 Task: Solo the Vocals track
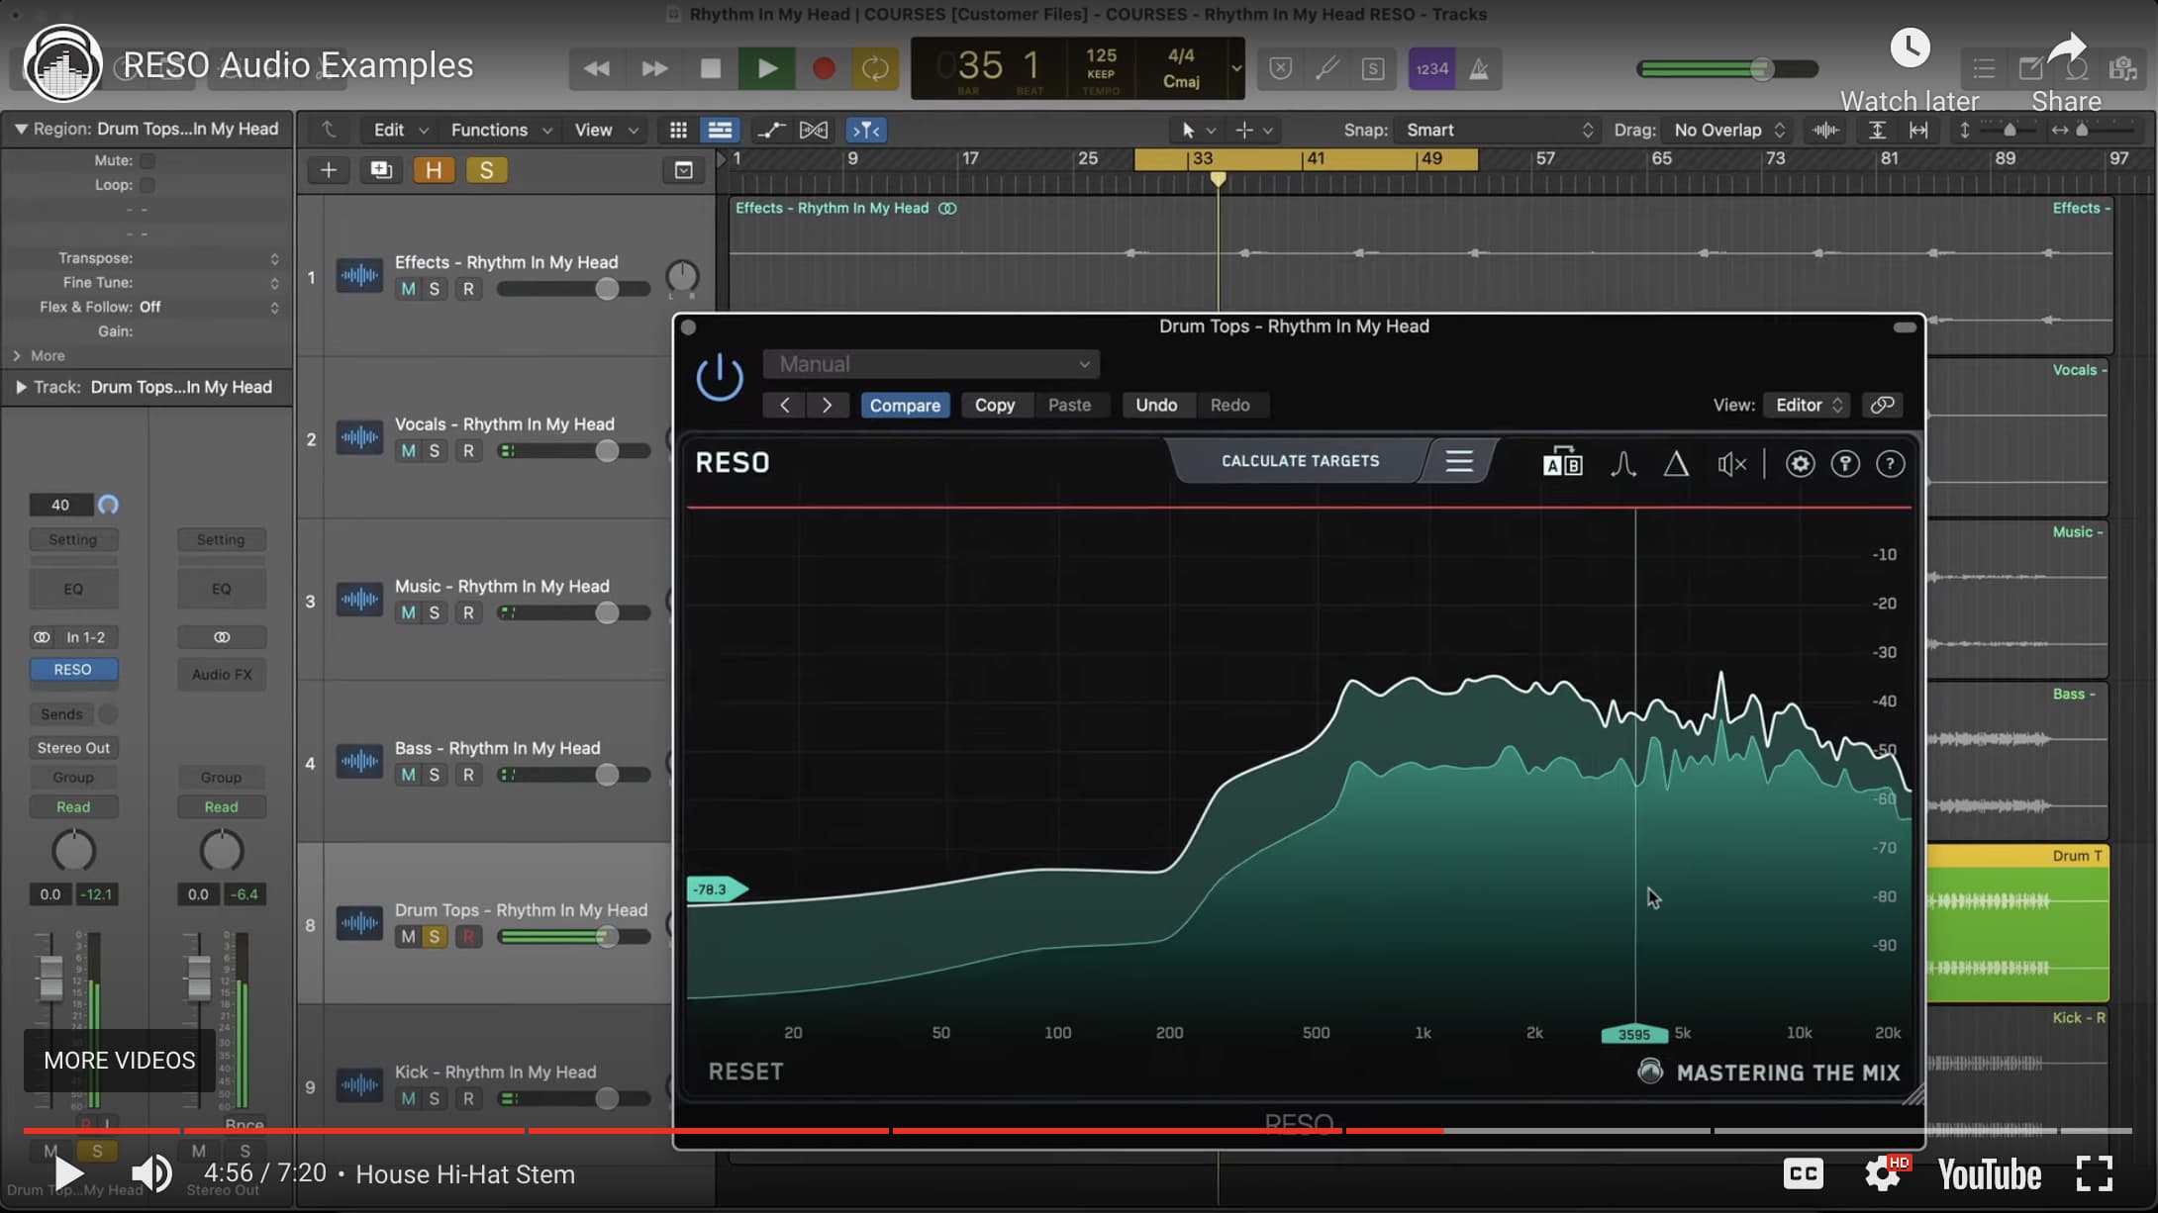tap(434, 451)
